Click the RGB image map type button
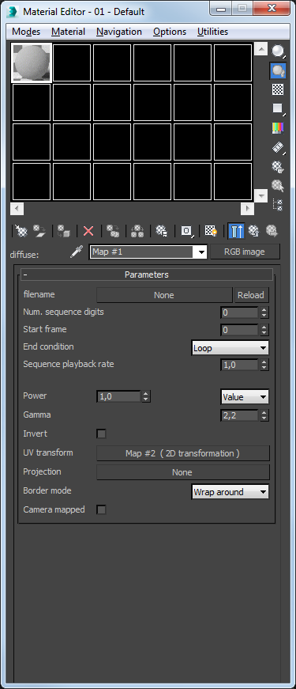The image size is (296, 689). pos(245,252)
